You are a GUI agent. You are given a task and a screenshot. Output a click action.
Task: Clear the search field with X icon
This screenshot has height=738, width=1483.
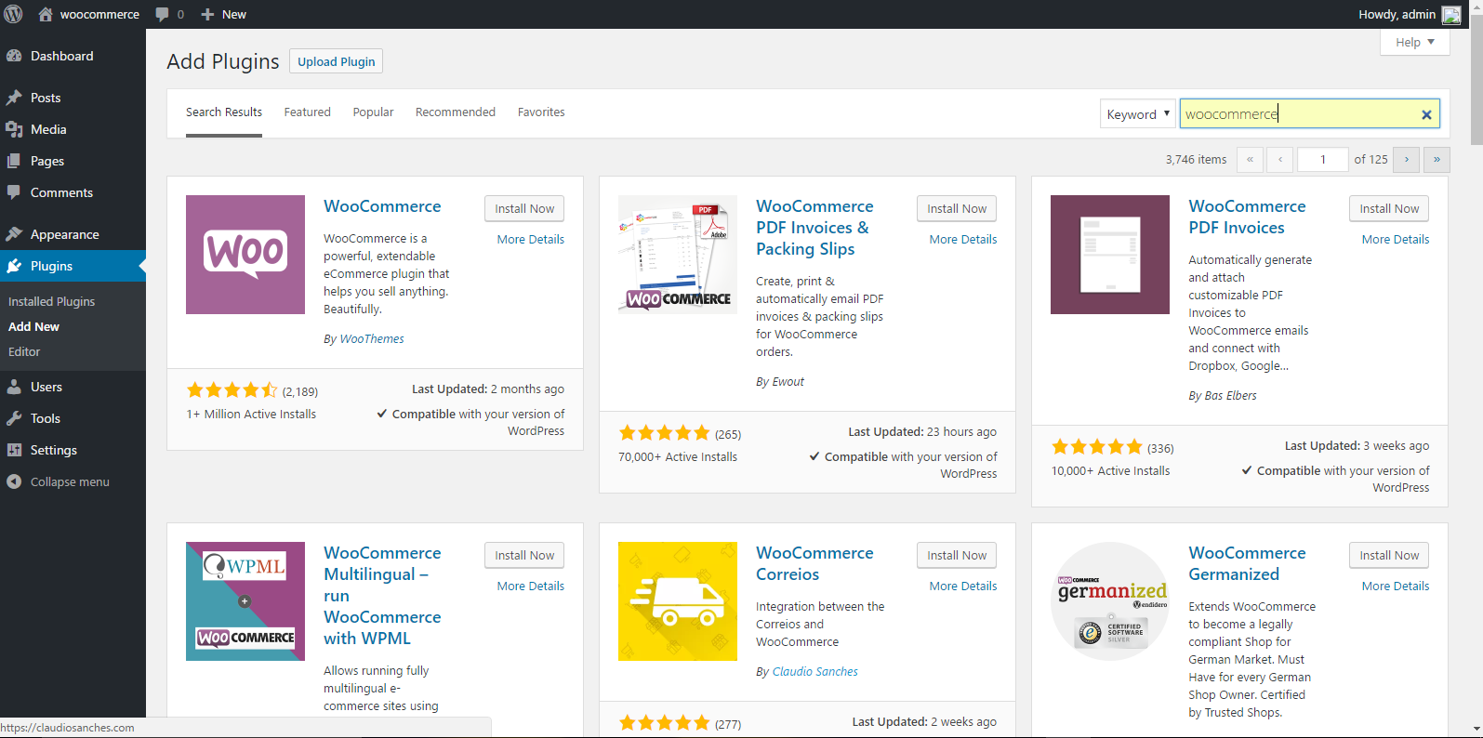point(1426,114)
